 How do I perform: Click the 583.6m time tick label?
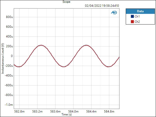coord(55,111)
